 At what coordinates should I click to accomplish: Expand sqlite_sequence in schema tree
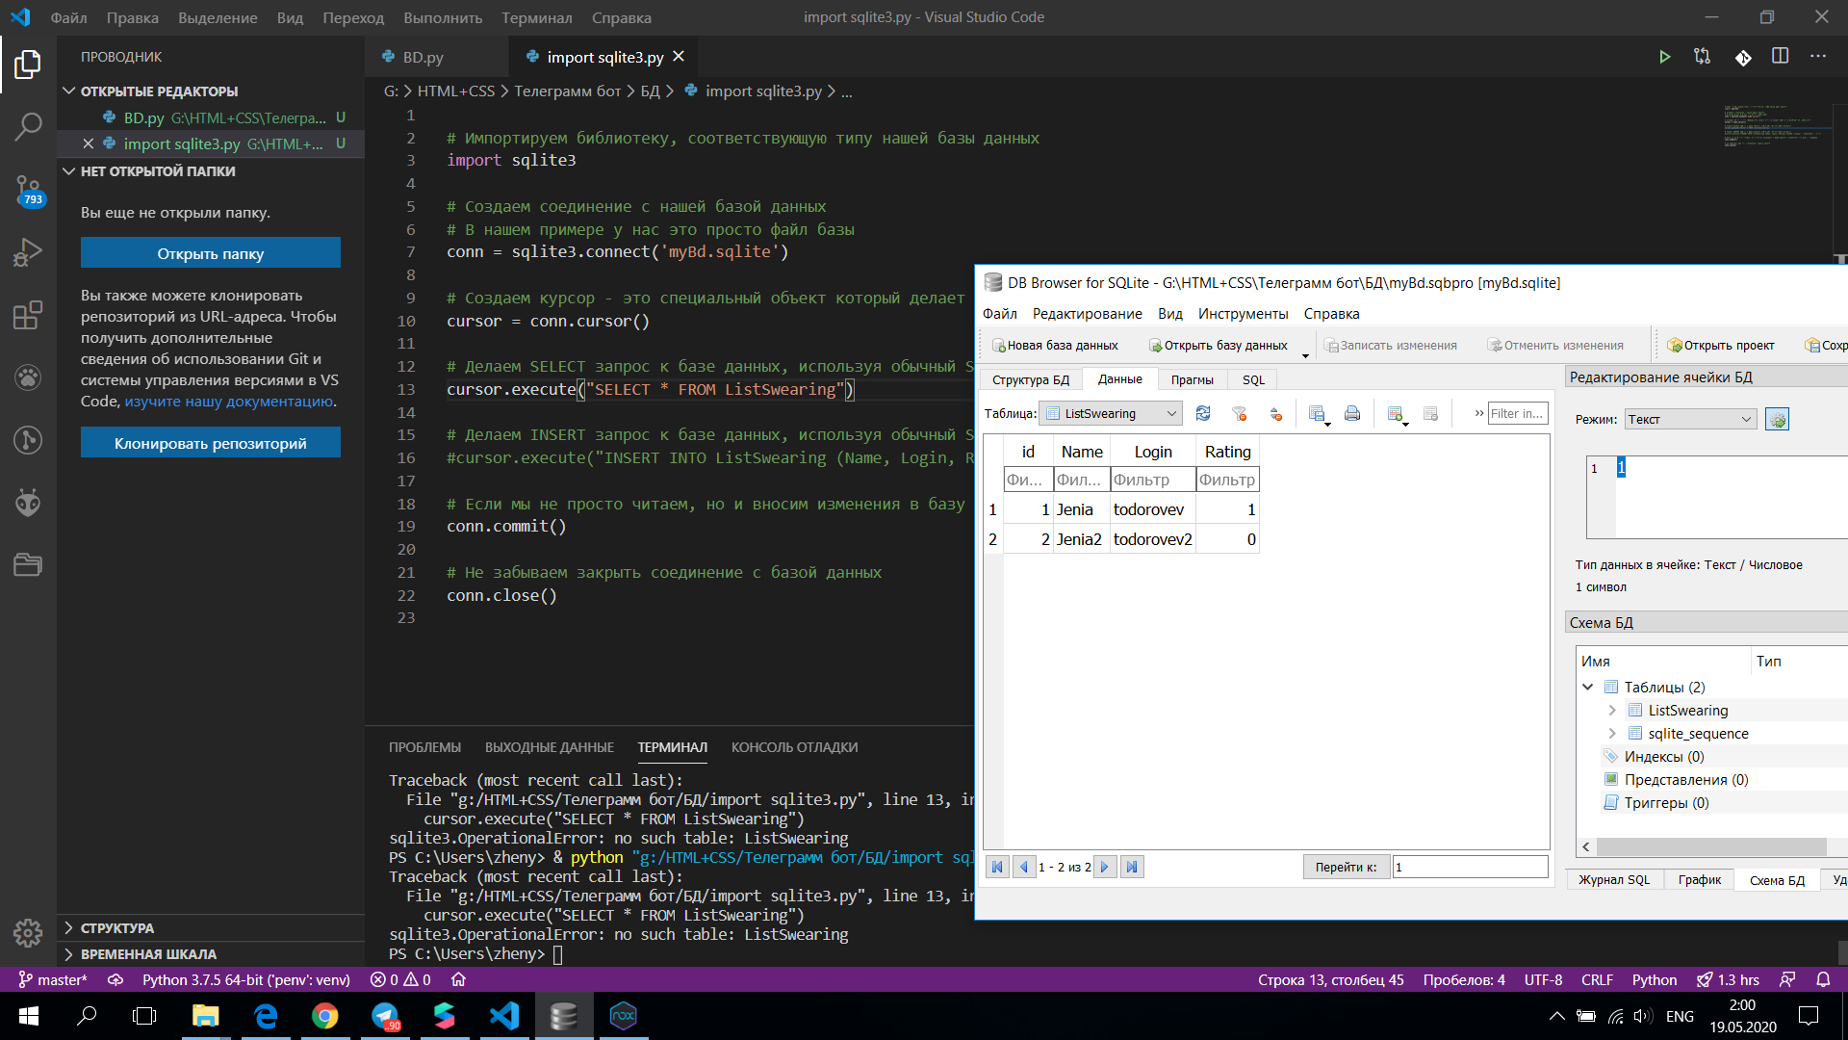[x=1612, y=733]
